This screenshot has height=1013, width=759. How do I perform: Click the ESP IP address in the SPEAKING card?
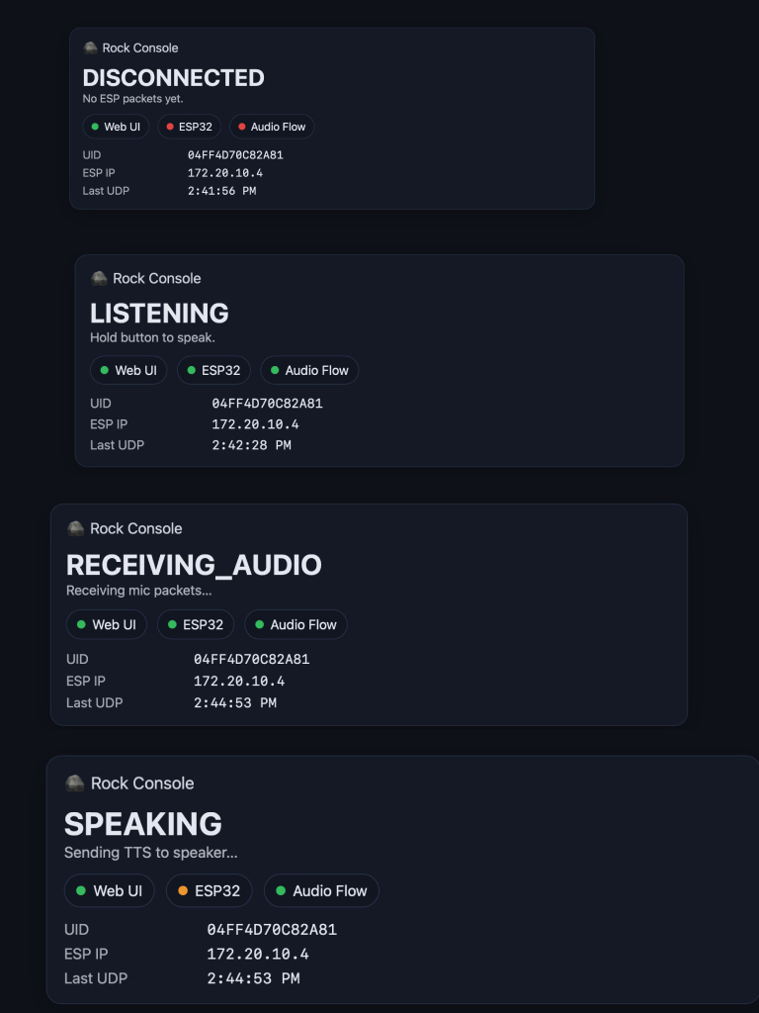tap(258, 954)
